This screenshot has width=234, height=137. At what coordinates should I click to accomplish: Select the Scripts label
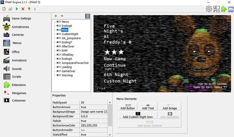tap(17, 76)
